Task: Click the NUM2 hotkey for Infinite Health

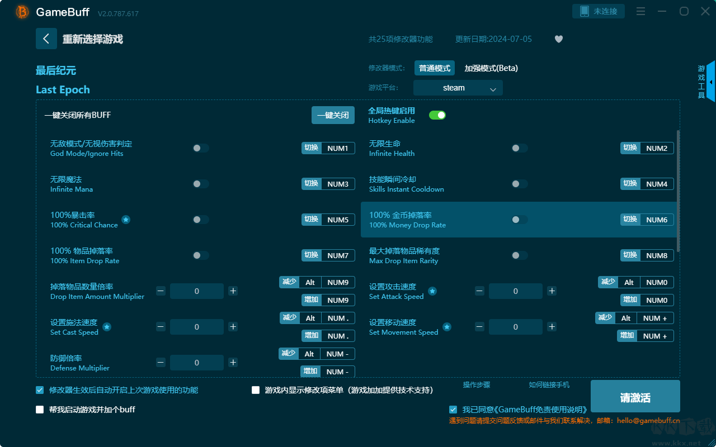Action: point(657,148)
